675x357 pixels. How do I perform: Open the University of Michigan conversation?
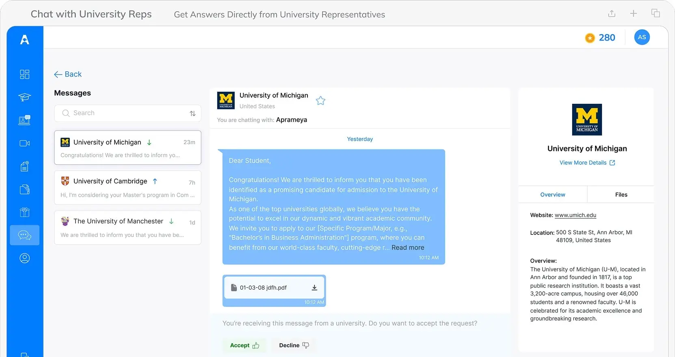point(128,148)
